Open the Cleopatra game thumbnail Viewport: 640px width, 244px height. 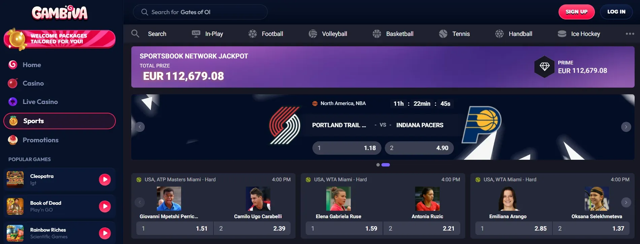pyautogui.click(x=15, y=180)
